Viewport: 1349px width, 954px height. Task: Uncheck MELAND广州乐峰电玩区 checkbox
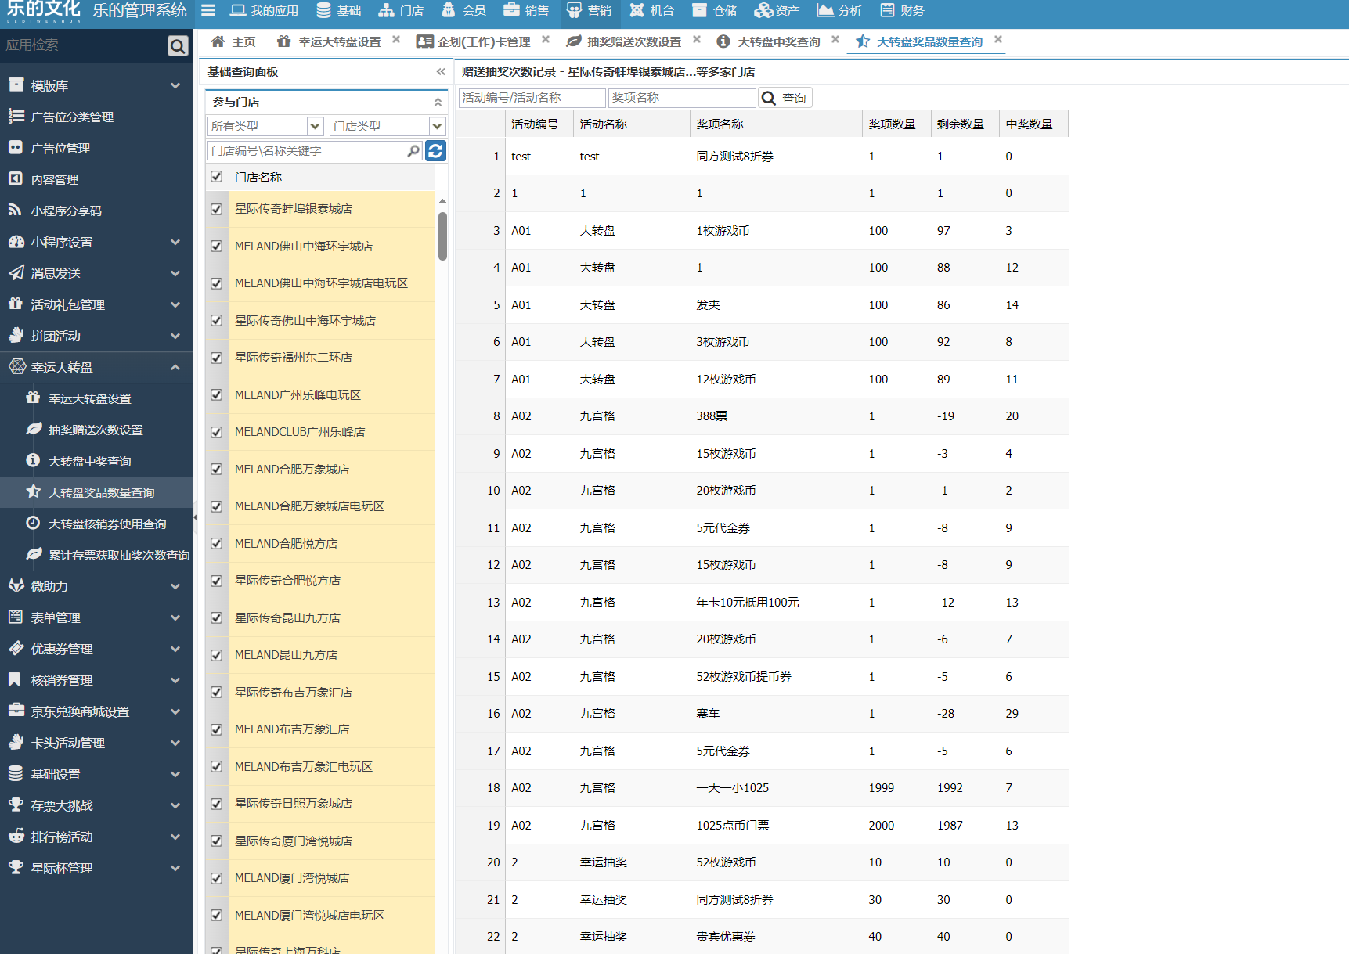click(x=217, y=395)
